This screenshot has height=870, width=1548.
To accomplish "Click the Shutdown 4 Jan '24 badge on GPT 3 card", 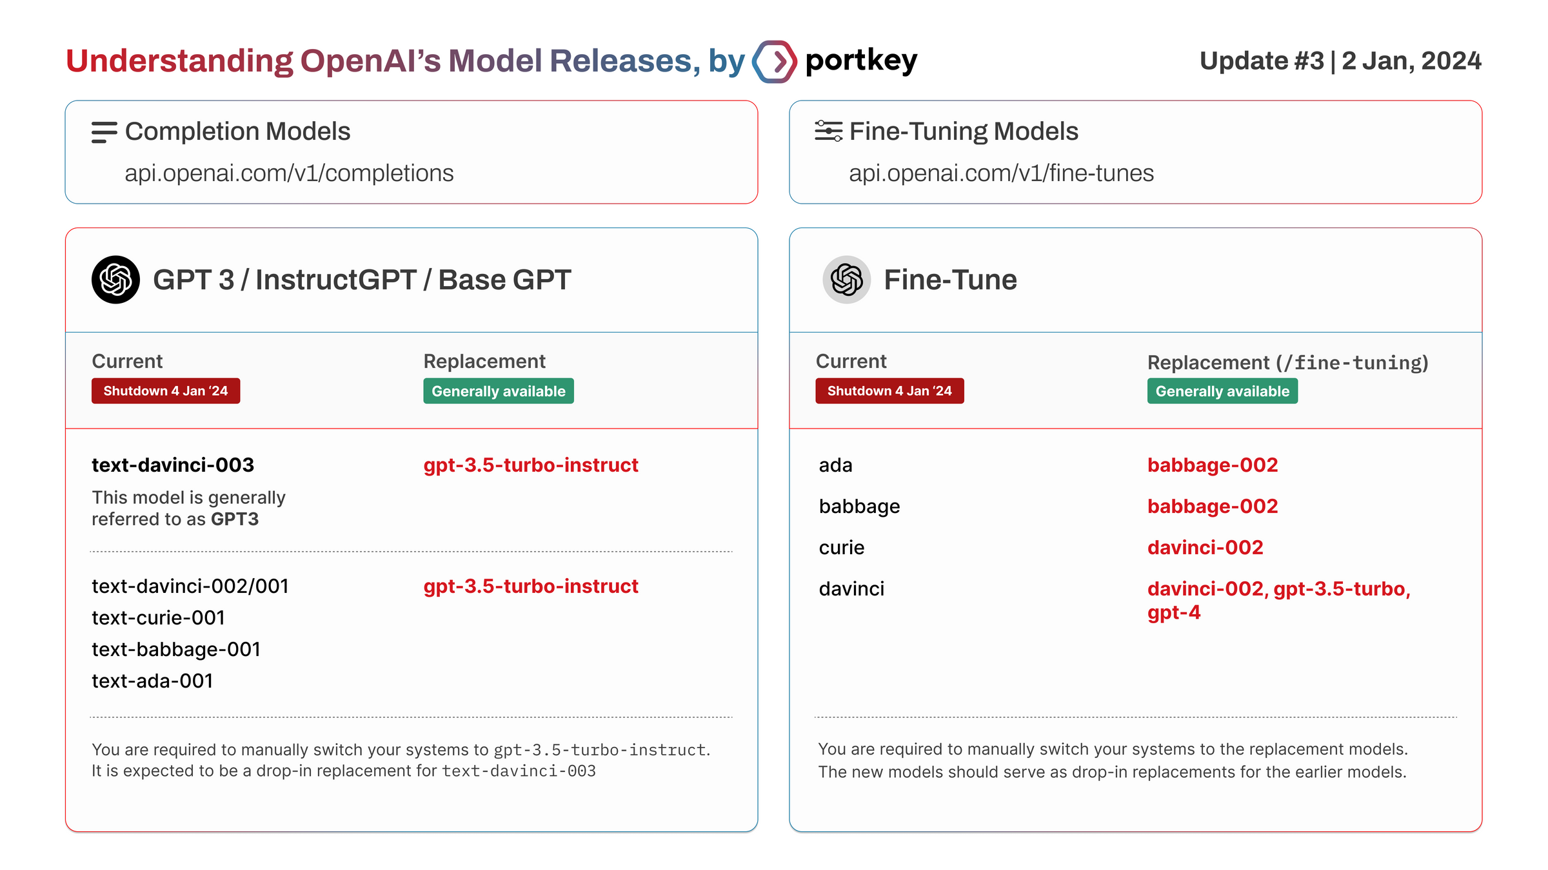I will point(165,391).
